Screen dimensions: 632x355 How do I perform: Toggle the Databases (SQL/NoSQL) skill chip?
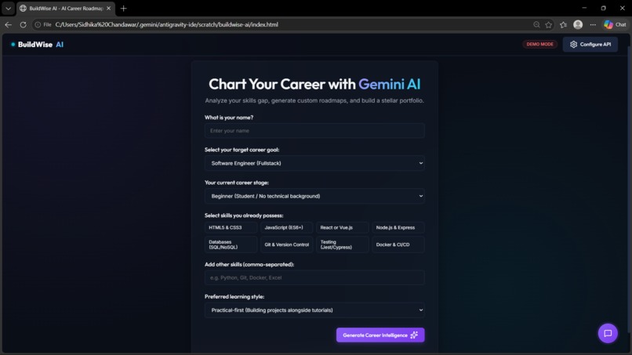pos(231,245)
